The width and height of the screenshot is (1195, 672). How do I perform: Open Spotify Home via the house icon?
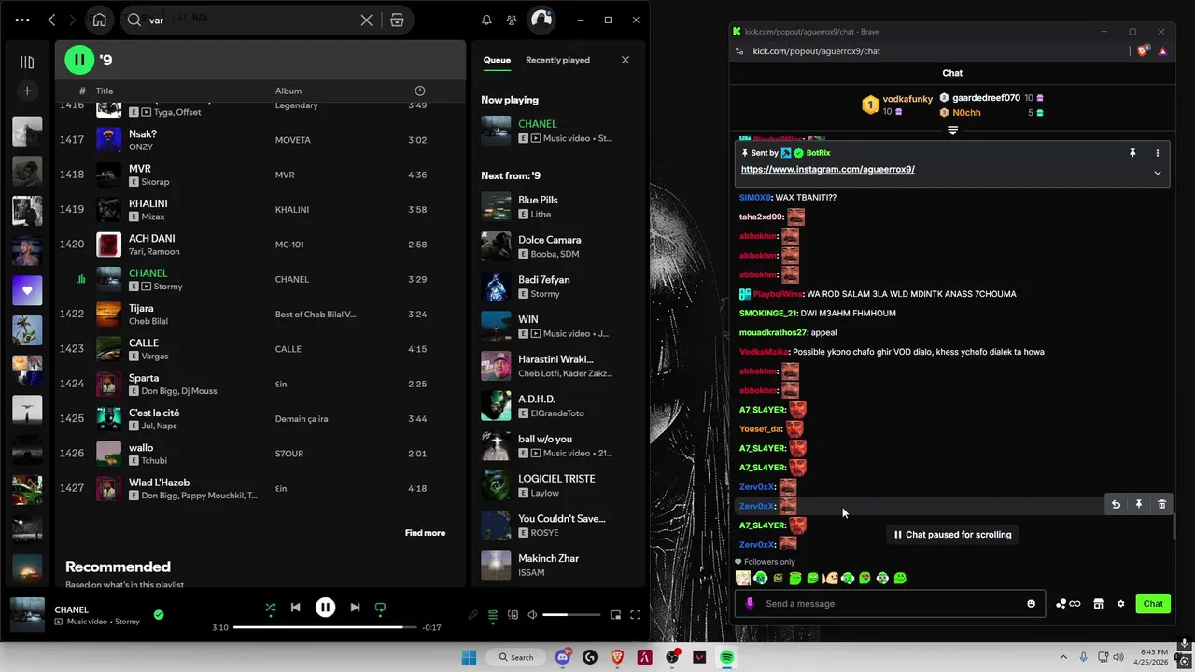point(100,20)
